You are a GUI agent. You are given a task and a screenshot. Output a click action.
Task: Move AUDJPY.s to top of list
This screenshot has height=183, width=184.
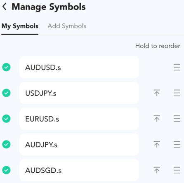pos(157,144)
